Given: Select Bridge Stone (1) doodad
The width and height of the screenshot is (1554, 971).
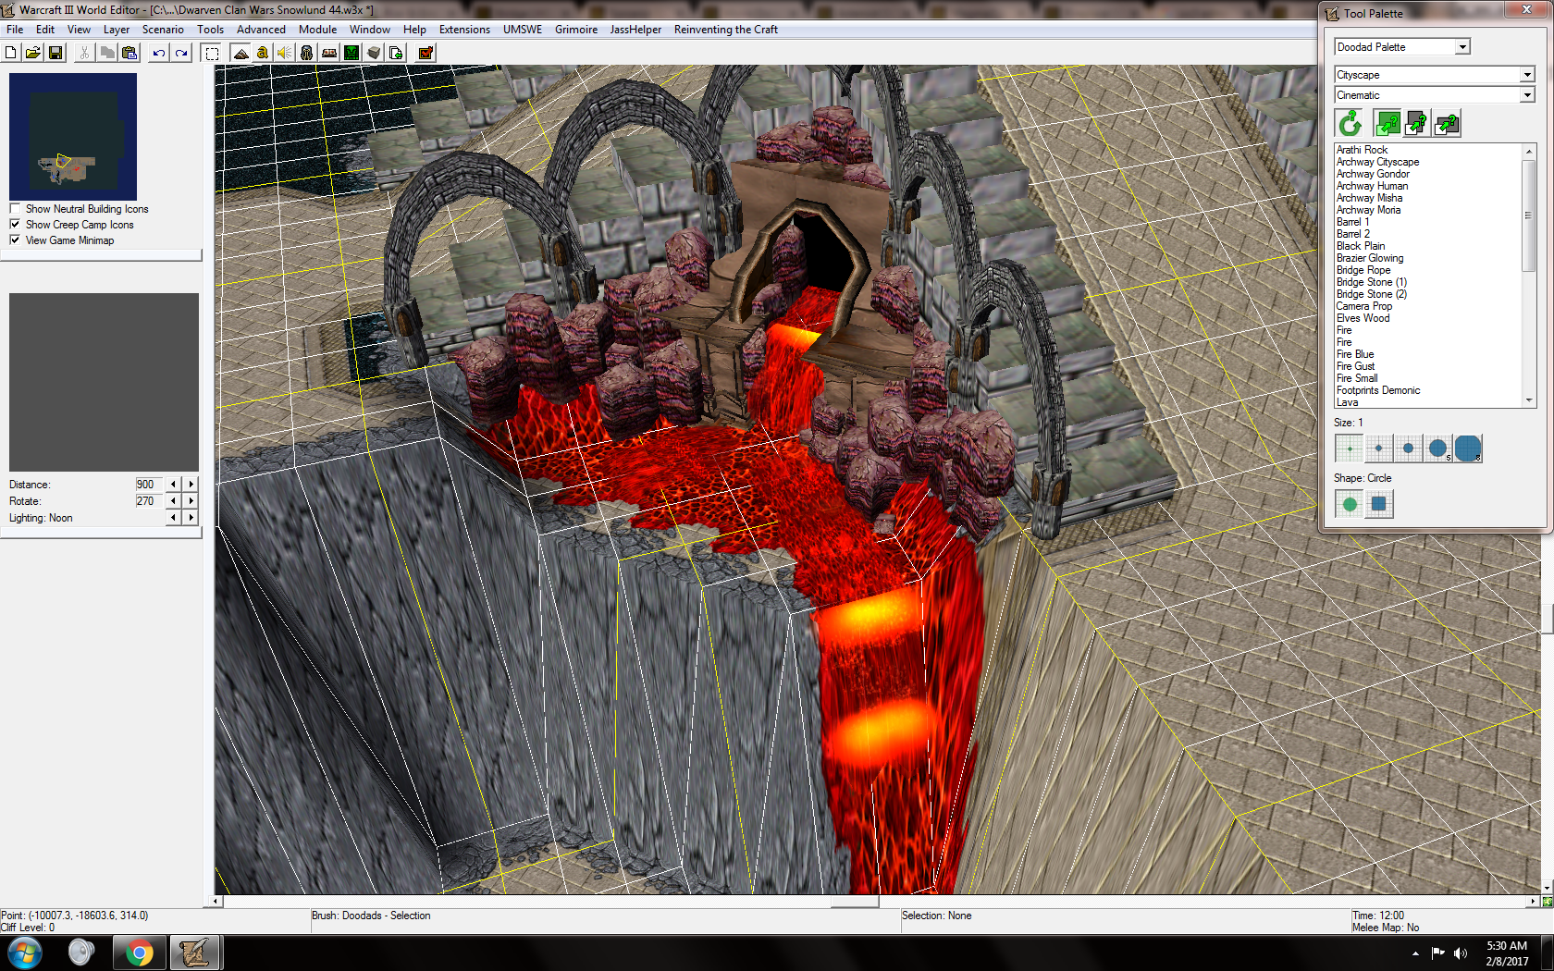Looking at the screenshot, I should [x=1372, y=282].
